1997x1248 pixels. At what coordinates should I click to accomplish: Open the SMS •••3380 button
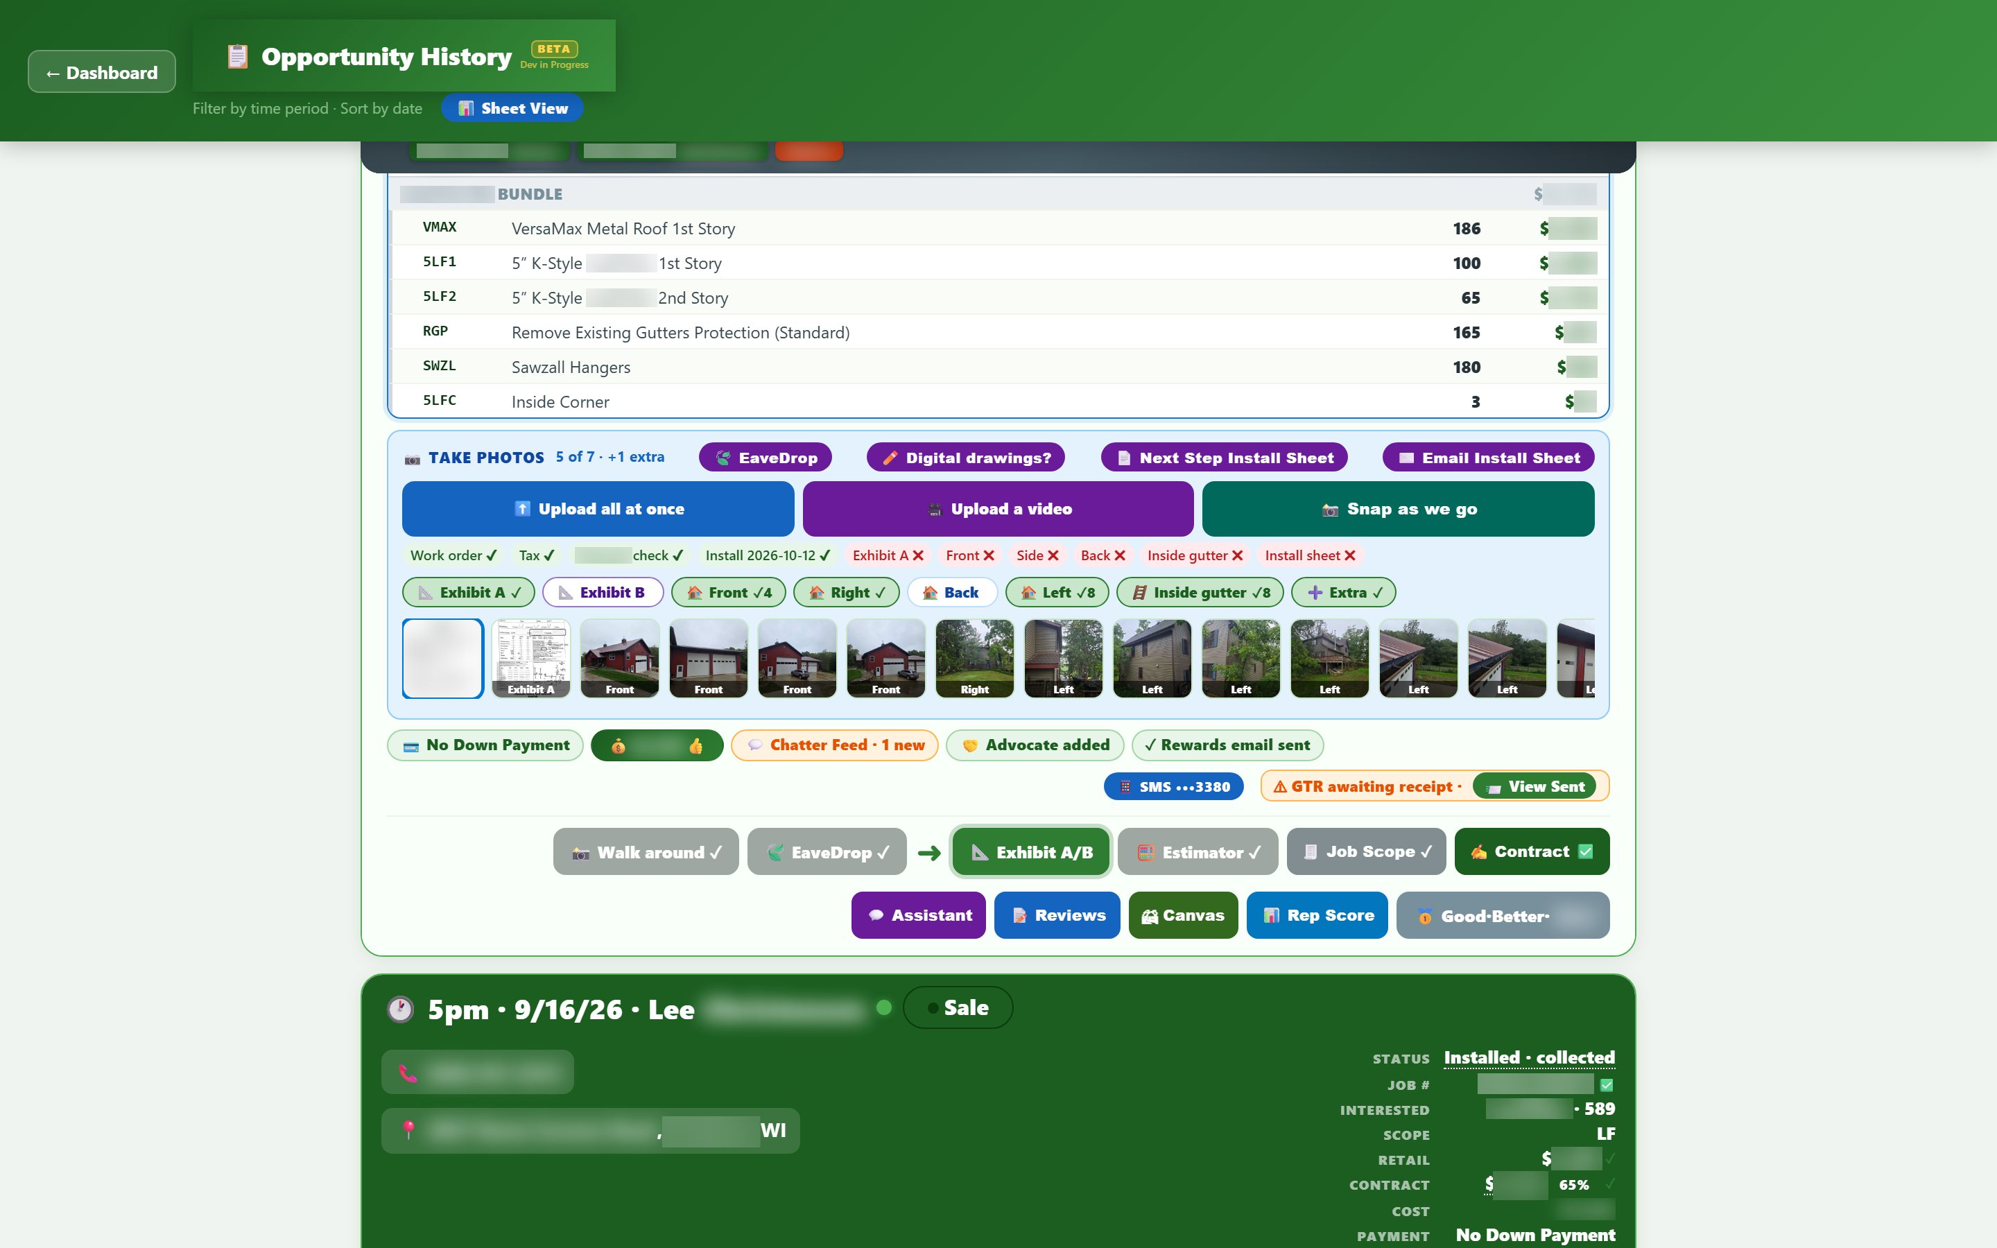point(1173,787)
